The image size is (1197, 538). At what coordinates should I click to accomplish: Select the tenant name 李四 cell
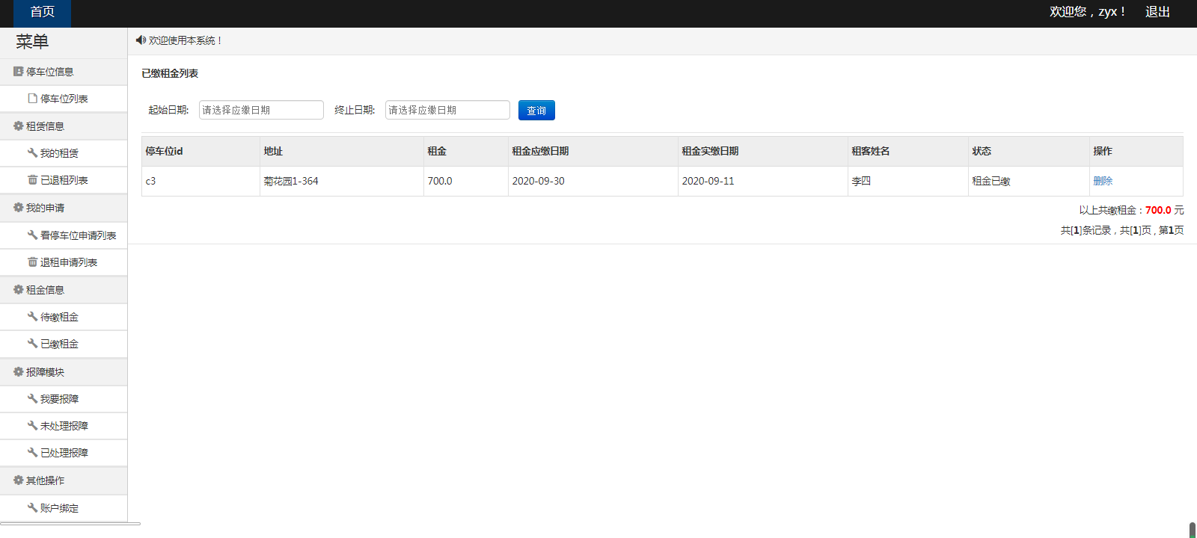pyautogui.click(x=908, y=181)
